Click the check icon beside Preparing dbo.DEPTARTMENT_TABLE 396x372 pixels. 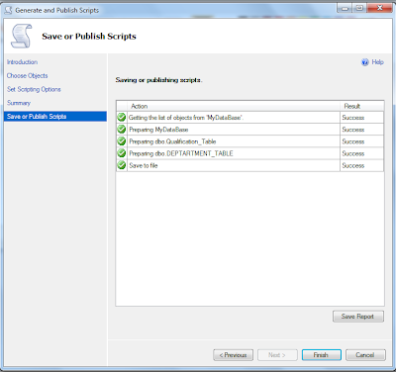[122, 153]
